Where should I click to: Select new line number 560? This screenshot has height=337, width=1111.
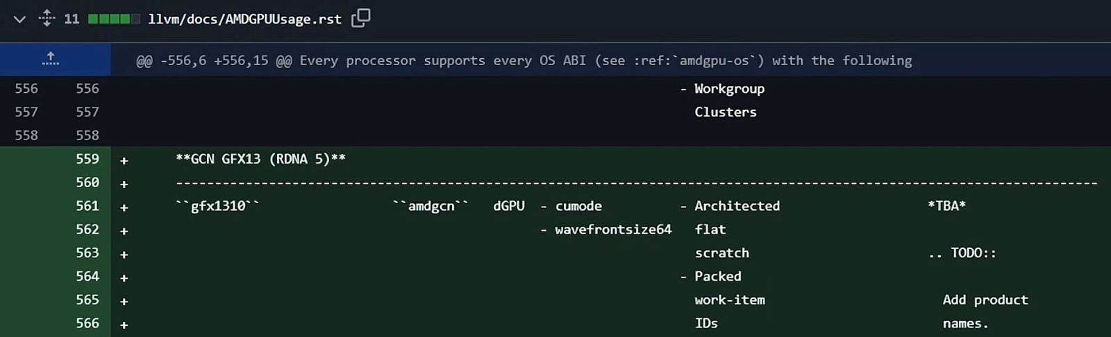(87, 182)
